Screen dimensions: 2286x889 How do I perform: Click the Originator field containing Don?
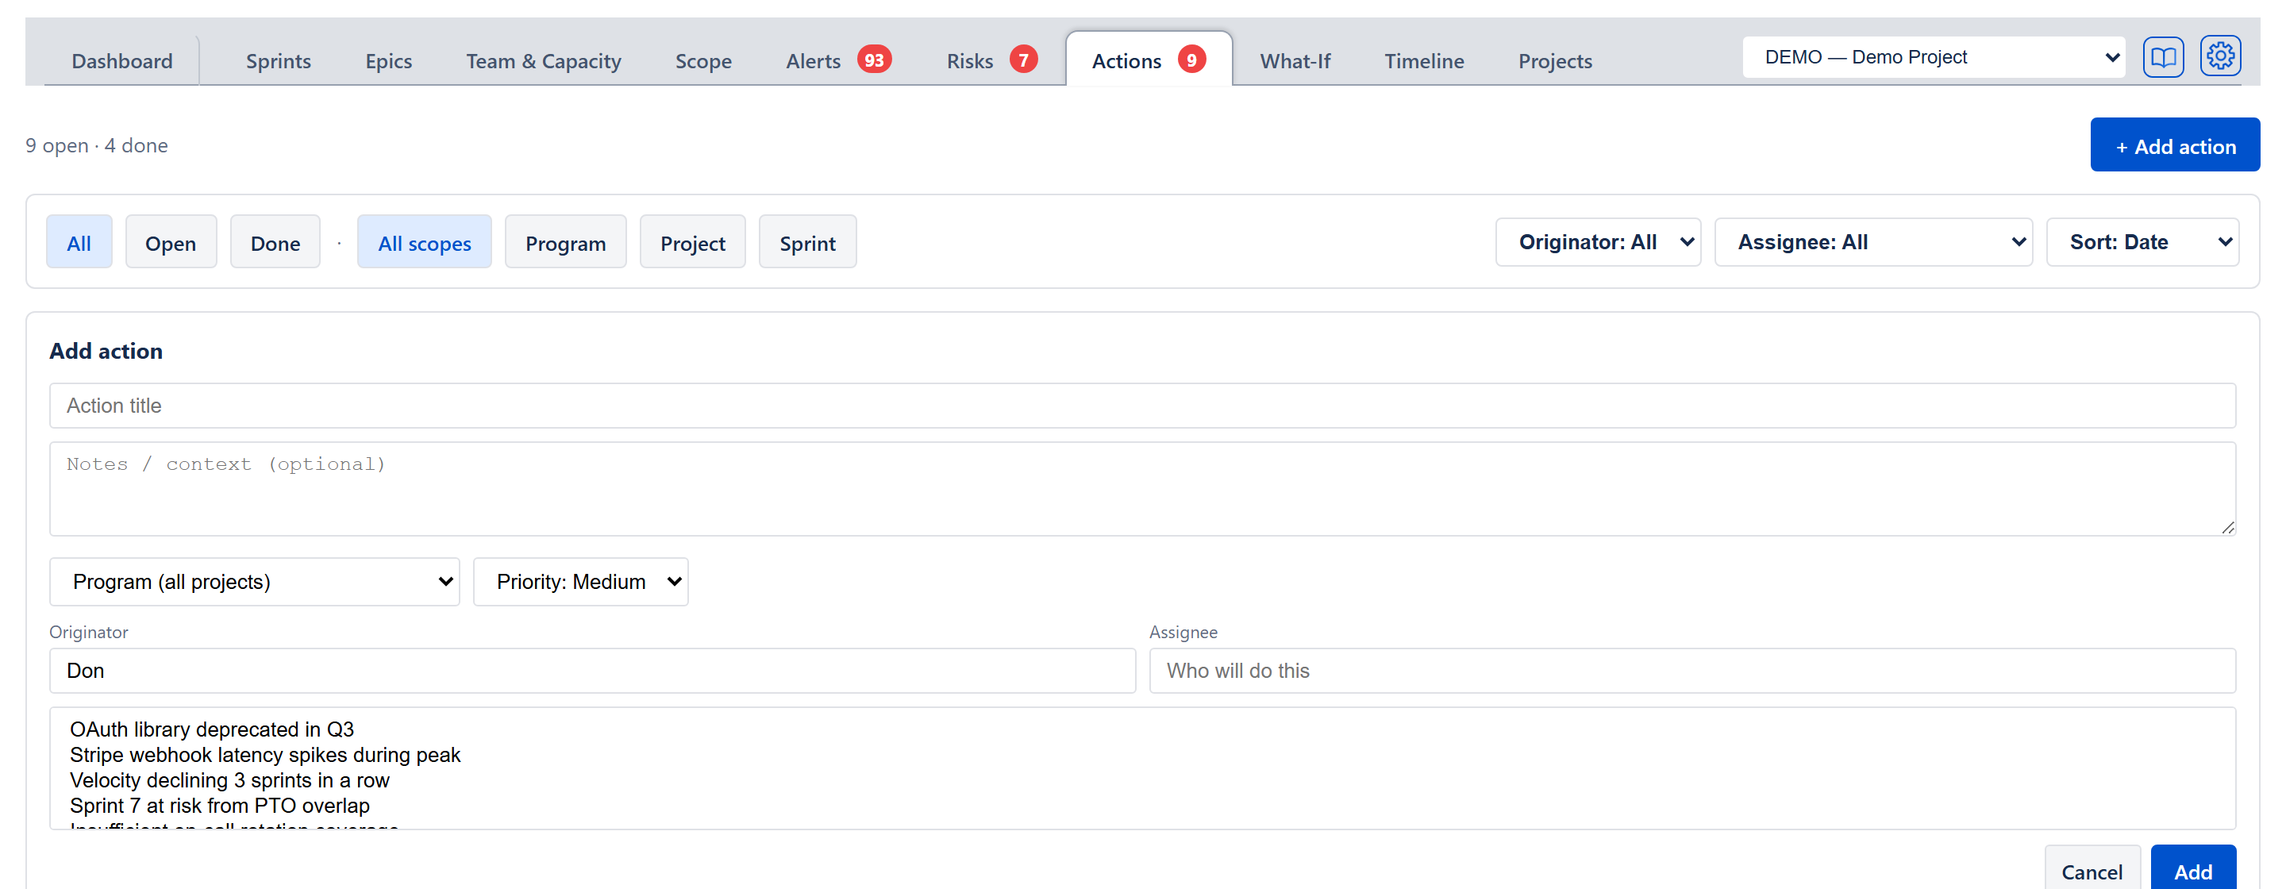pyautogui.click(x=592, y=671)
